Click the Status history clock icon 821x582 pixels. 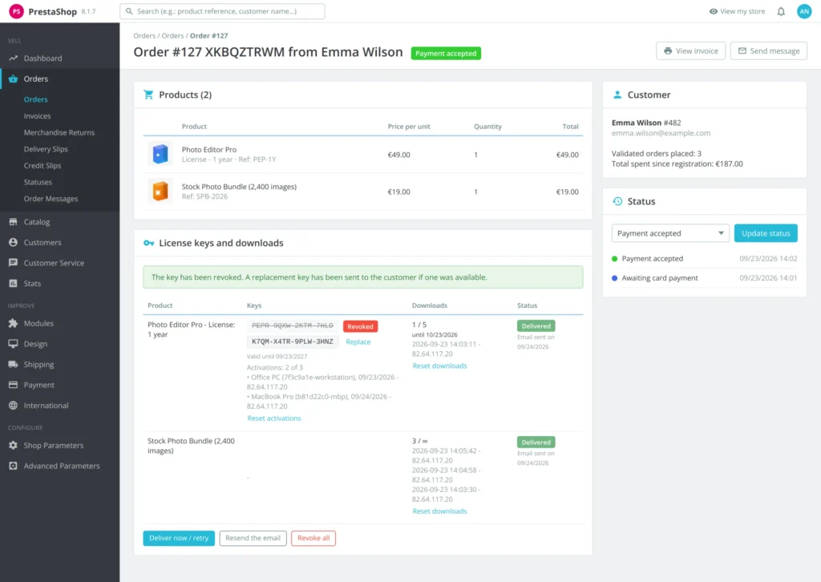[617, 201]
